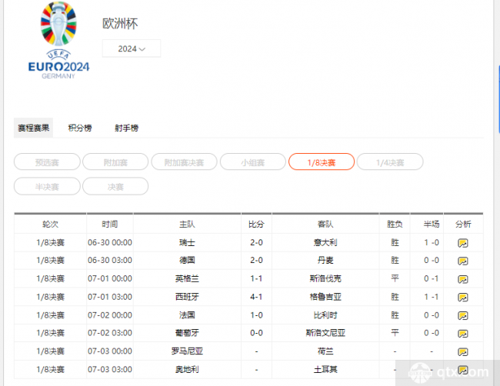Screen dimensions: 500x386
Task: Select the 1/8决赛 stage button
Action: [x=322, y=162]
